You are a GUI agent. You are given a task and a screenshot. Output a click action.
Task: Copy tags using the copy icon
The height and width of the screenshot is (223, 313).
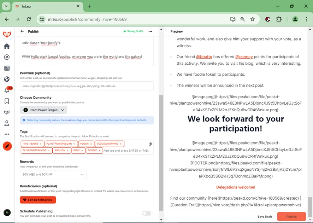[x=150, y=144]
